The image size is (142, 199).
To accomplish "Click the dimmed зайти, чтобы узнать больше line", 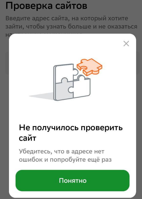I will point(71,26).
